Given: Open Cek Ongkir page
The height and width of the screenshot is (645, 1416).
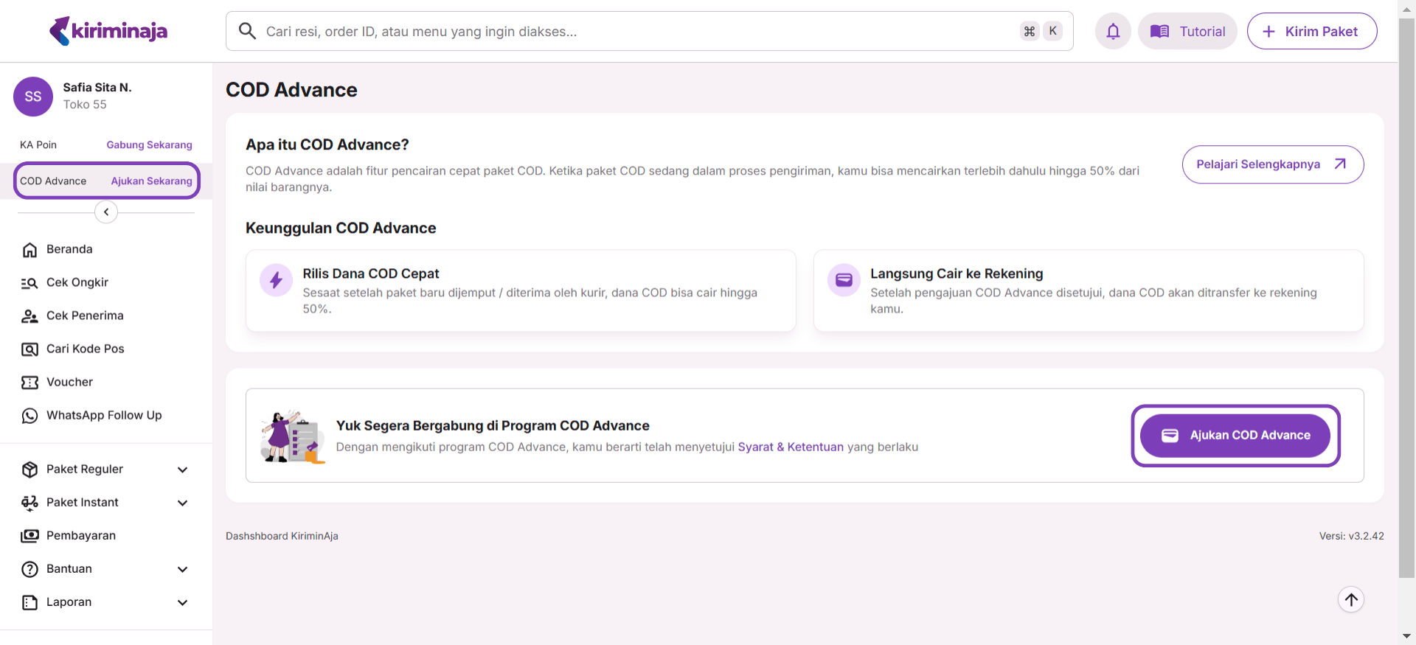Looking at the screenshot, I should pos(77,282).
